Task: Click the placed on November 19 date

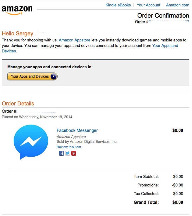Action: (37, 117)
